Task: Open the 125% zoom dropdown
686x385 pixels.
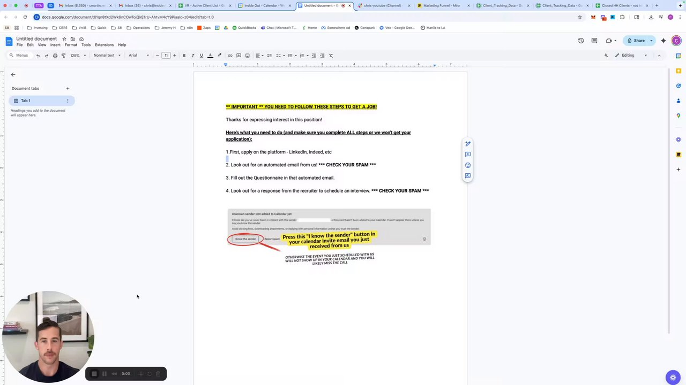Action: point(78,56)
